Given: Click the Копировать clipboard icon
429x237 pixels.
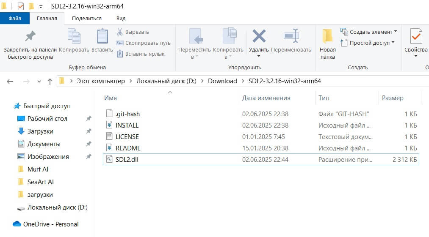Looking at the screenshot, I should pyautogui.click(x=74, y=36).
